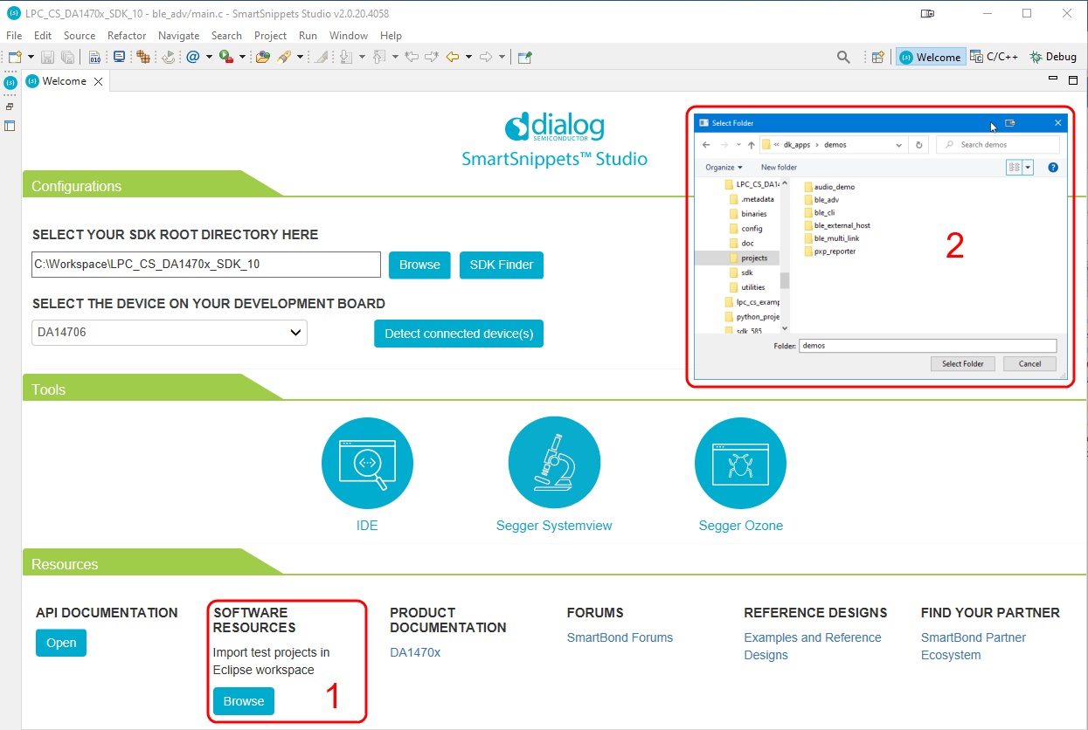Open SmartBond Partner Ecosystem link
Viewport: 1088px width, 730px height.
[974, 646]
